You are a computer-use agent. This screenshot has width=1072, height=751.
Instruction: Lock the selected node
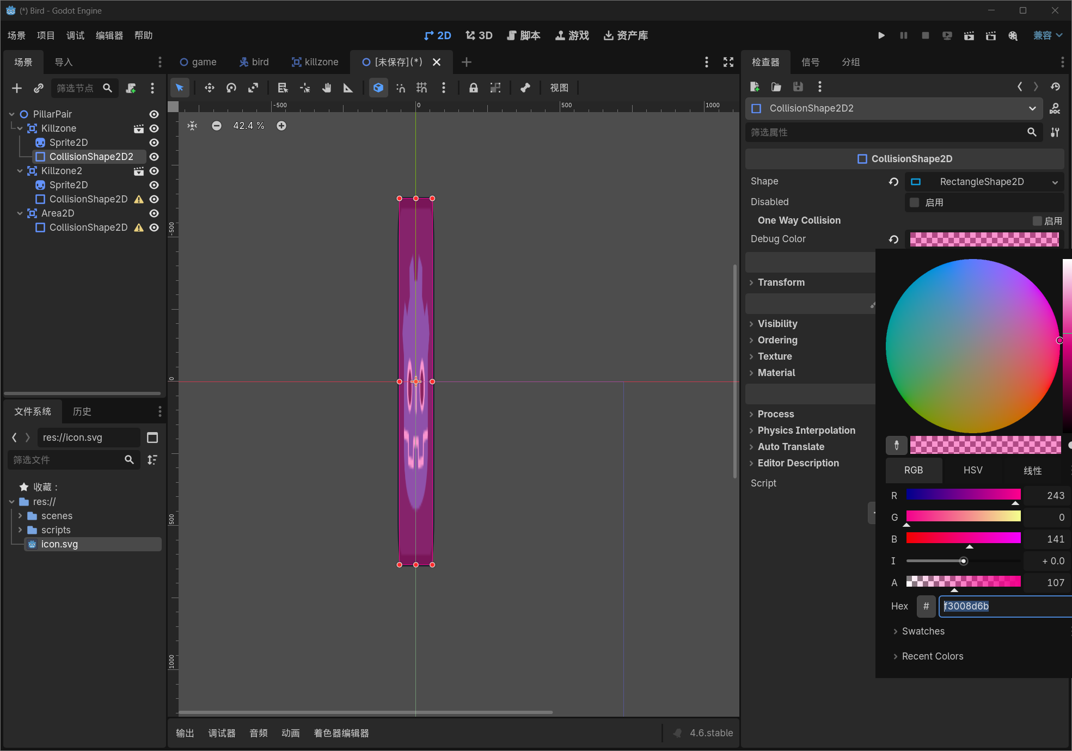pos(474,88)
